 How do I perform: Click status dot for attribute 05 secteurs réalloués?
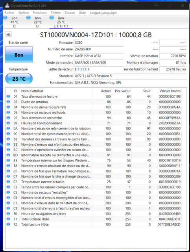pyautogui.click(x=8, y=112)
